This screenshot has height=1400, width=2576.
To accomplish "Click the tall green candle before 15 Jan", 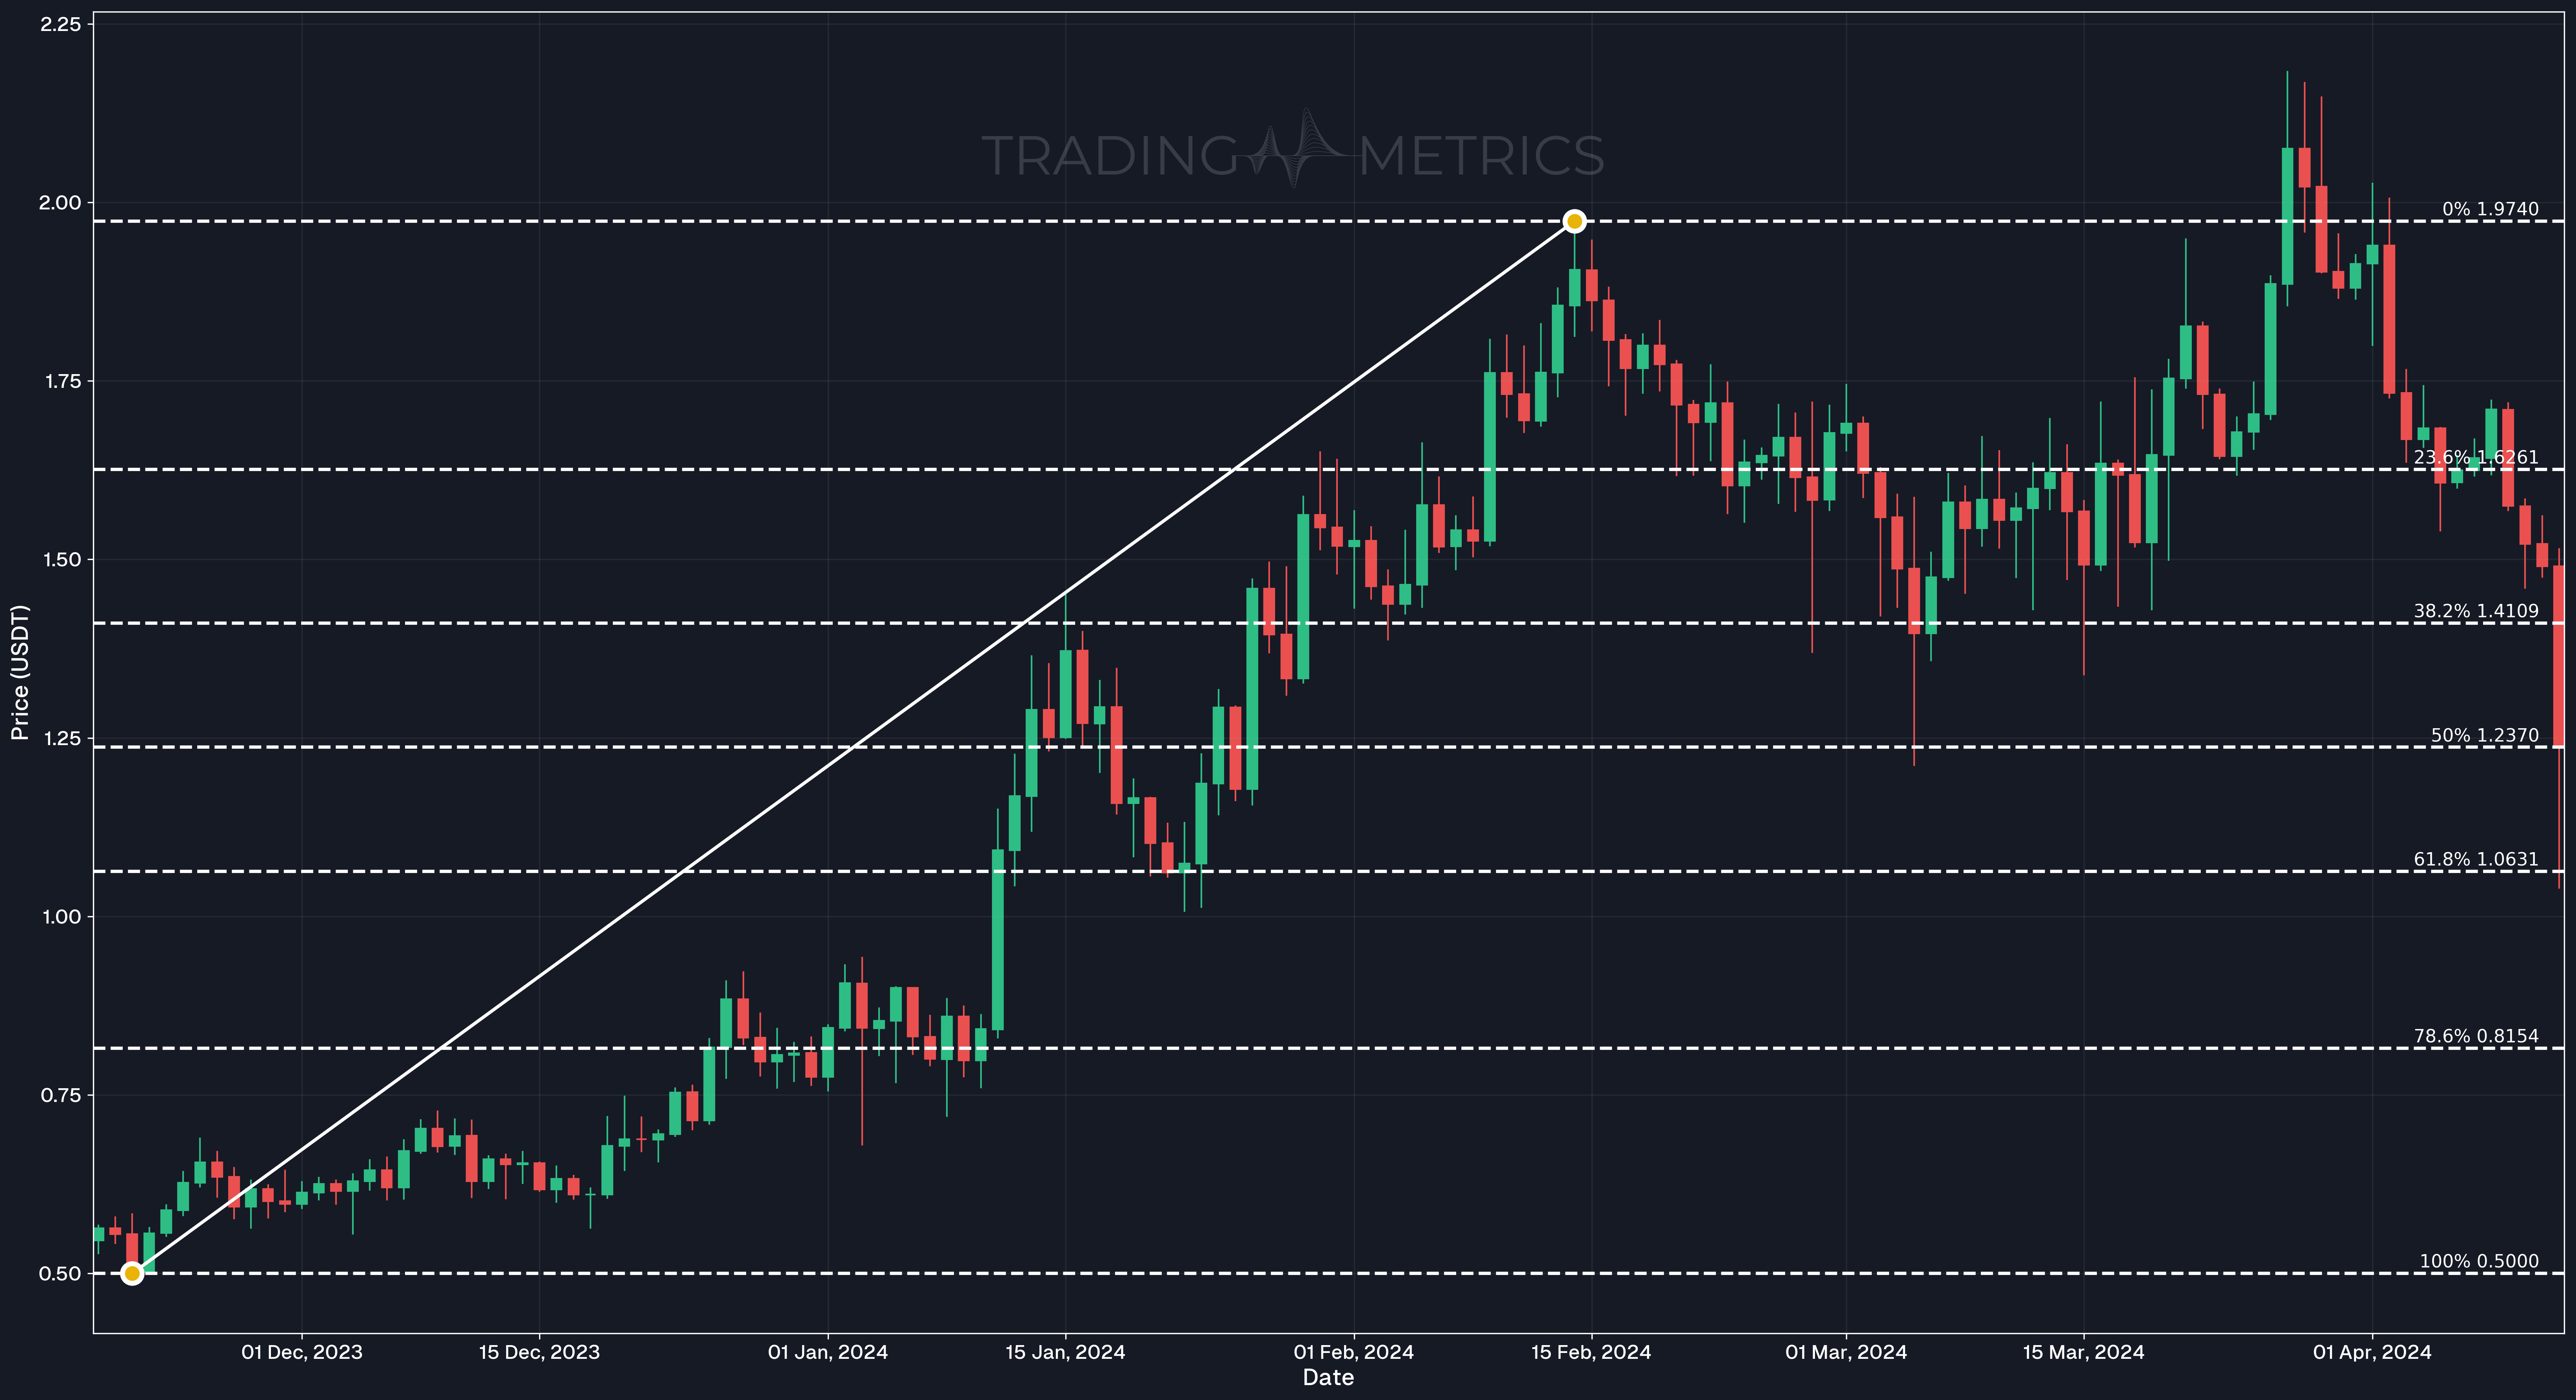I will point(998,940).
